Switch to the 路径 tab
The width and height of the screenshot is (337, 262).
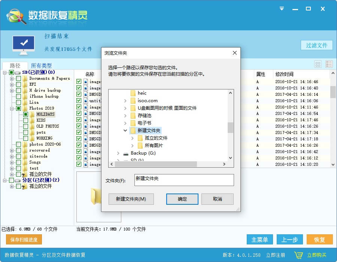pyautogui.click(x=15, y=65)
